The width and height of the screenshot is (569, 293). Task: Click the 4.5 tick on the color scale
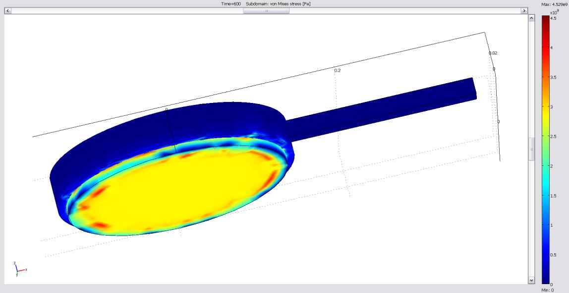point(553,18)
